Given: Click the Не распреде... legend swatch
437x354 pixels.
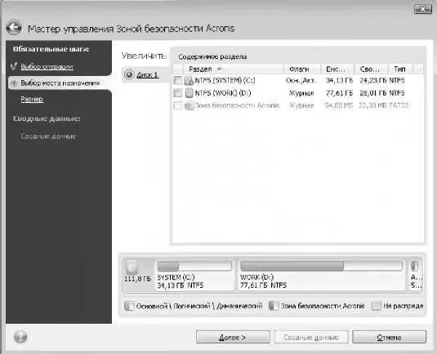Looking at the screenshot, I should pyautogui.click(x=377, y=306).
